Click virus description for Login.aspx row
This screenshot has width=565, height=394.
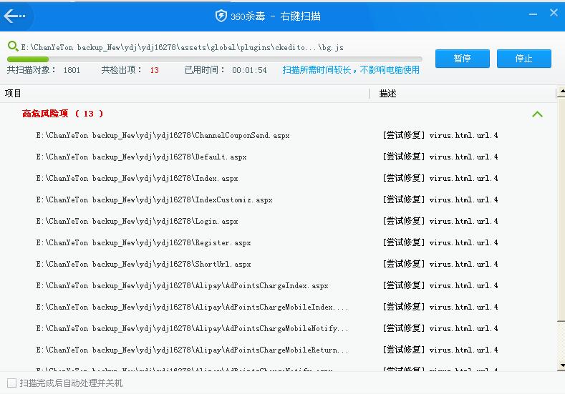440,221
